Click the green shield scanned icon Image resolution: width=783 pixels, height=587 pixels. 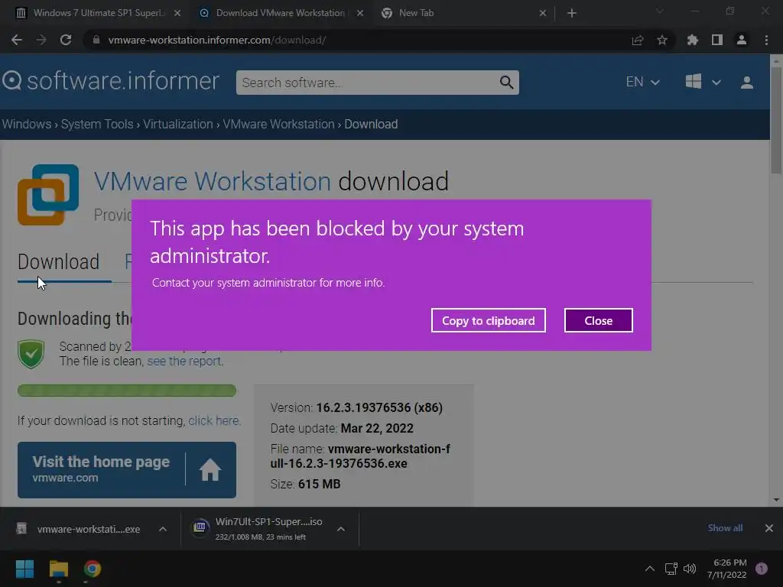31,354
